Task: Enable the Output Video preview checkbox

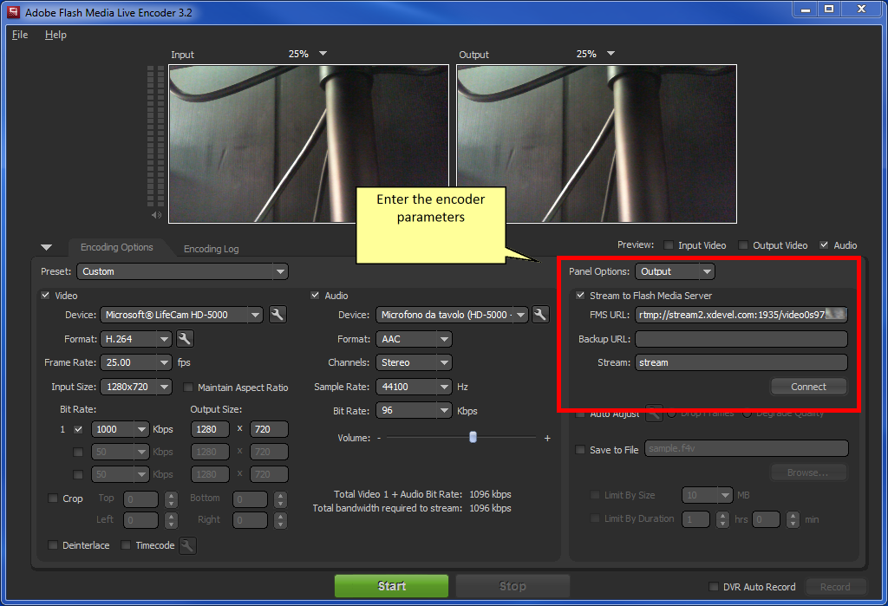Action: click(x=743, y=245)
